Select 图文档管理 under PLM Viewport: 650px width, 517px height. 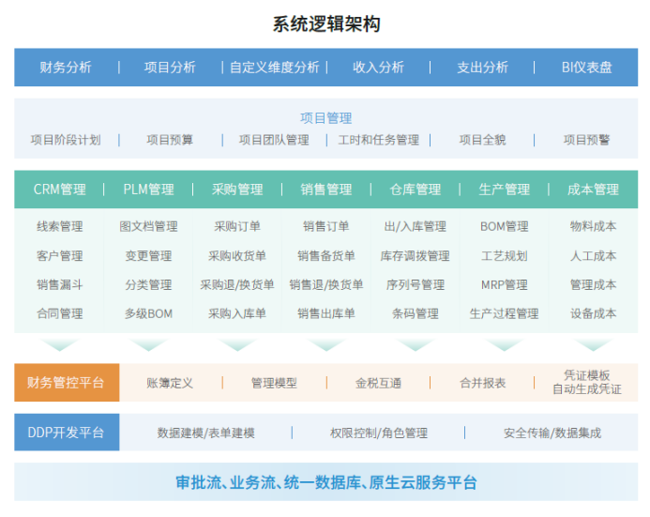(x=148, y=226)
